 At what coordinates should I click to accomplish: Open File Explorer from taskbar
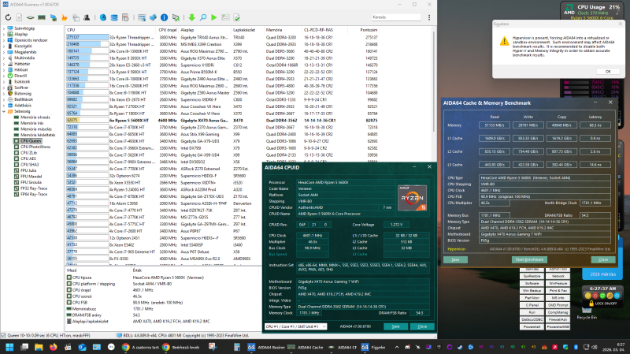[x=39, y=347]
